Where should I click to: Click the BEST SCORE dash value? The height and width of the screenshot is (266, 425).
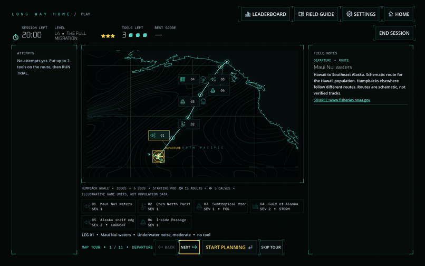tap(159, 35)
